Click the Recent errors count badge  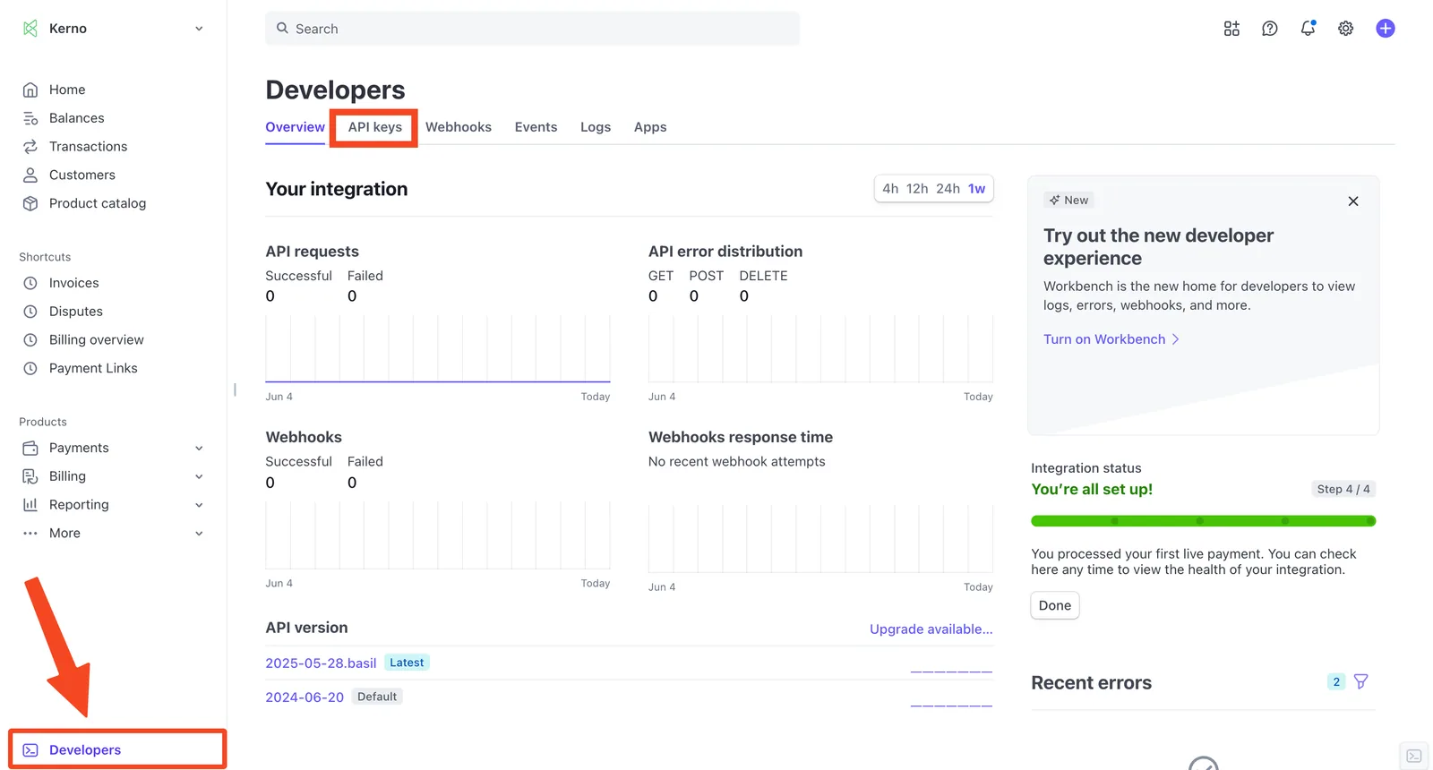[1336, 682]
